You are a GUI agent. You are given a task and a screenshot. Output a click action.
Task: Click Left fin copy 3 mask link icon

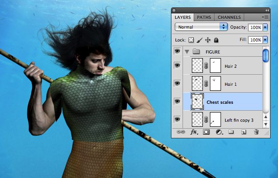[x=206, y=119]
